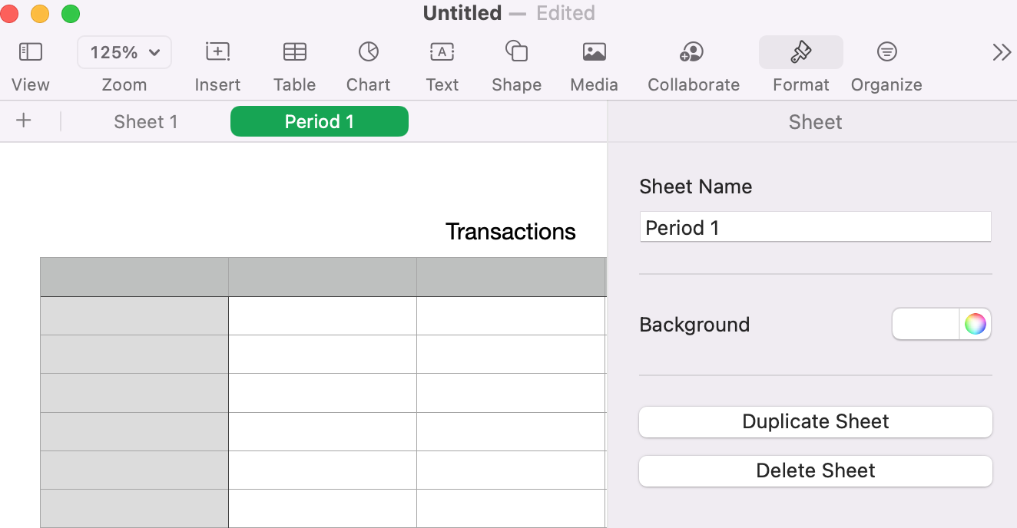This screenshot has width=1017, height=528.
Task: Add a new sheet with plus button
Action: coord(24,121)
